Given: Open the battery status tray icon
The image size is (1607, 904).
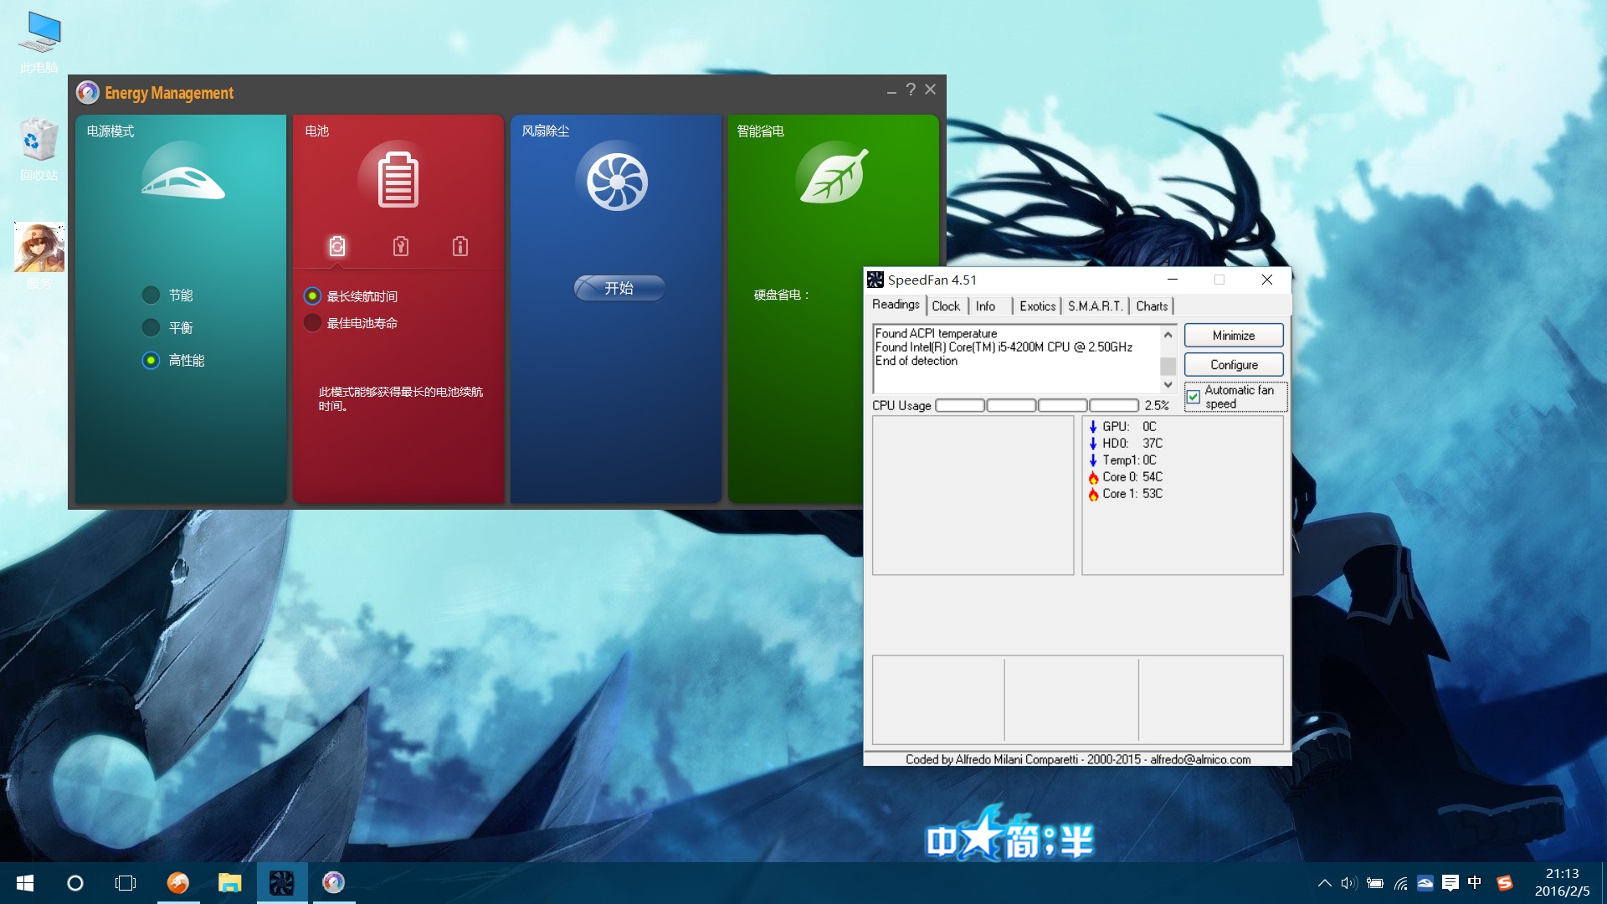Looking at the screenshot, I should [1374, 883].
